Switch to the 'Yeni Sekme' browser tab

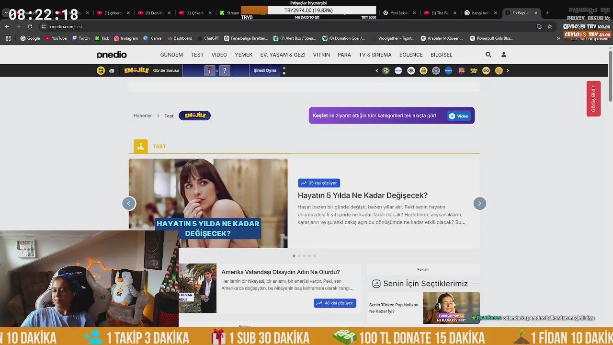[x=398, y=13]
